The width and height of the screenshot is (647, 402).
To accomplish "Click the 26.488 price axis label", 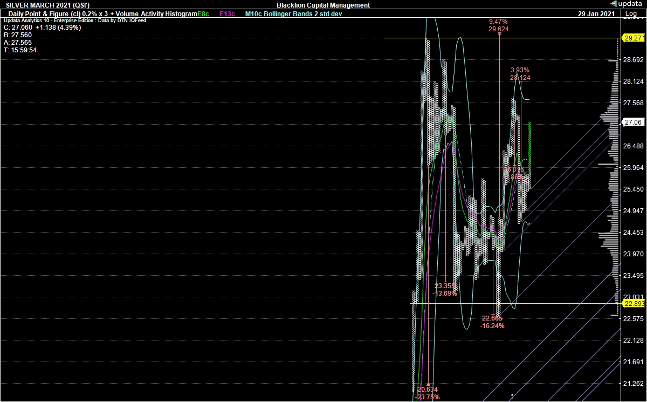I will coord(634,146).
